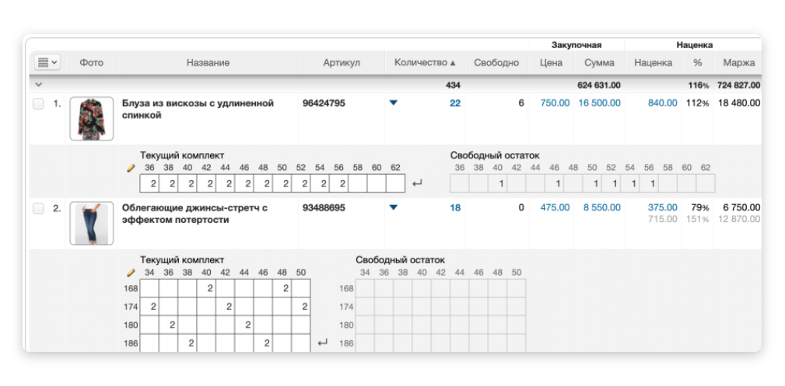Click the return arrow beside the jeans size grid
The width and height of the screenshot is (785, 386).
[x=323, y=343]
